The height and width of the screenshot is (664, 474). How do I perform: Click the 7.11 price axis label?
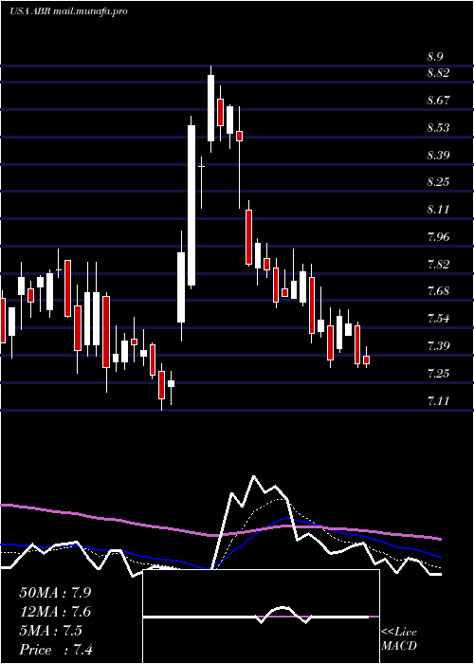pos(438,400)
